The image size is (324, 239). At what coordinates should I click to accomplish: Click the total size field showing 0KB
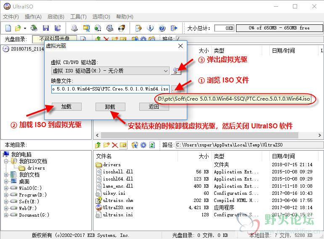coord(224,28)
